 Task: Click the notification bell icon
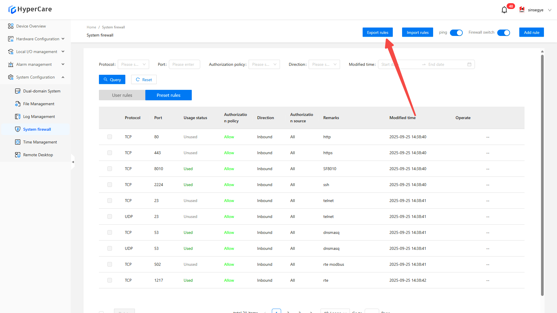(x=504, y=10)
